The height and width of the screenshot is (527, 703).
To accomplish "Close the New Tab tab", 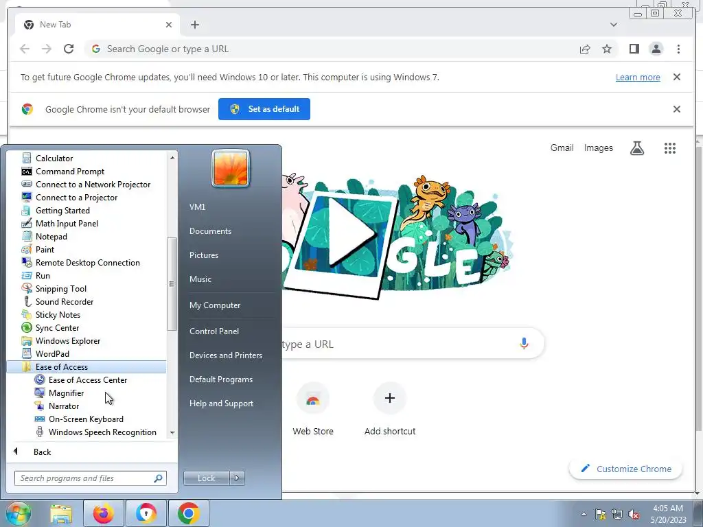I will pos(169,25).
